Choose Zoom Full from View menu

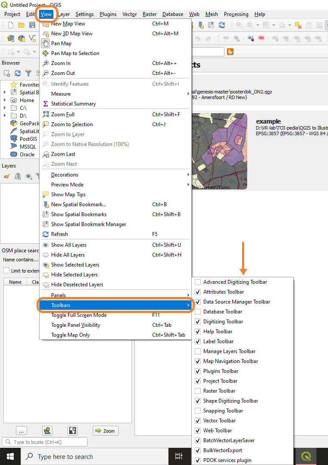tap(115, 115)
